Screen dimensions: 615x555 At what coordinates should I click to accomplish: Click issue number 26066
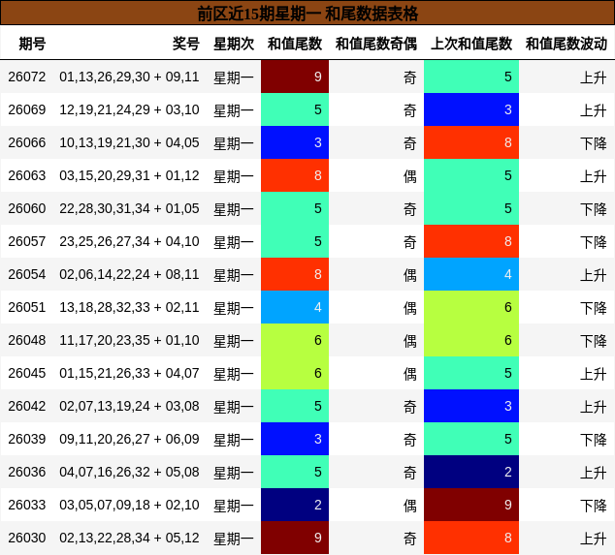pyautogui.click(x=27, y=142)
